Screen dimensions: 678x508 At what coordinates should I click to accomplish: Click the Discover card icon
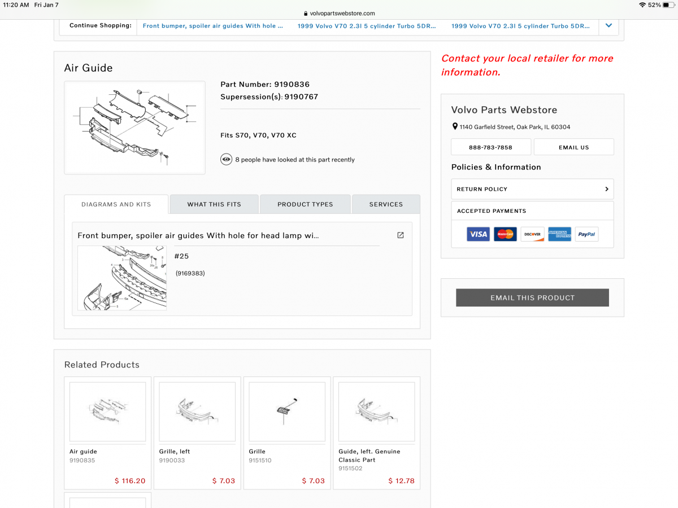(532, 234)
